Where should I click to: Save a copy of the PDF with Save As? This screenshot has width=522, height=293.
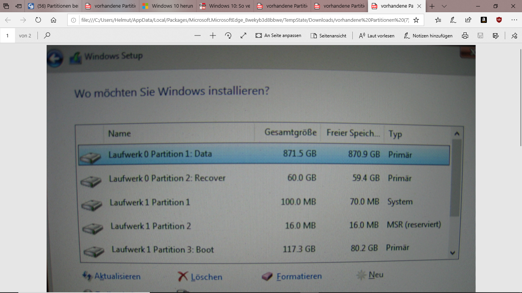point(496,35)
